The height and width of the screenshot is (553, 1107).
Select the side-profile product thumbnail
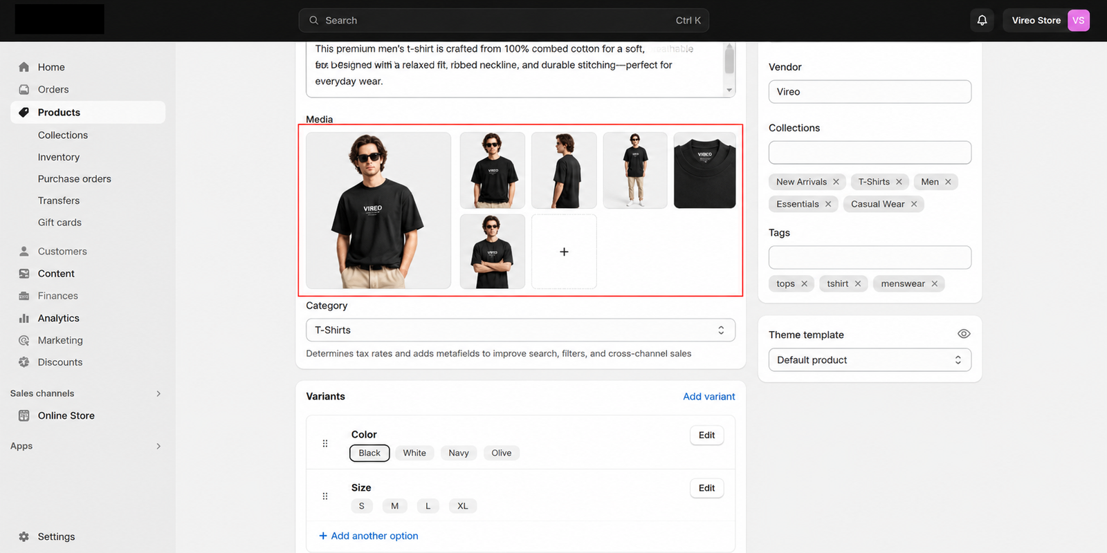click(564, 170)
